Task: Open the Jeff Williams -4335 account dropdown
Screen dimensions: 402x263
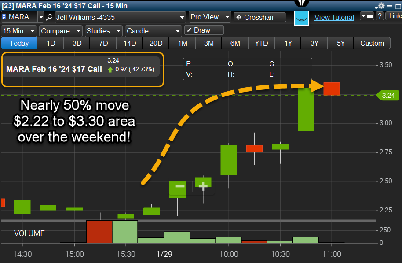Action: (120, 17)
